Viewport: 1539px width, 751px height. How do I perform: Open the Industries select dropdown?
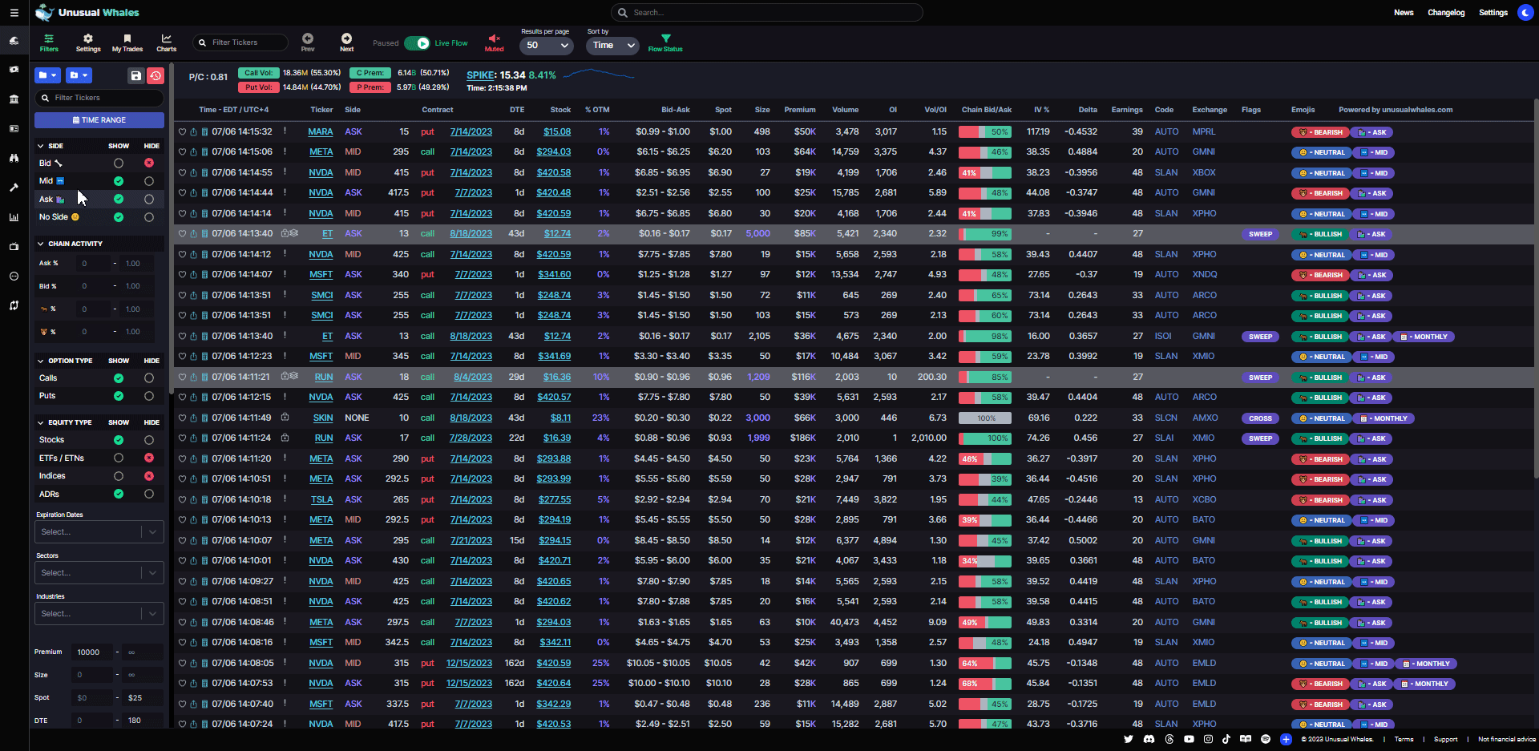(99, 614)
